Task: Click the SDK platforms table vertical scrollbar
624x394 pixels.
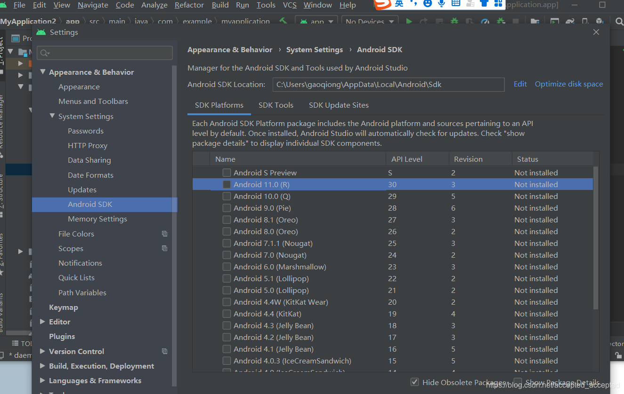Action: [596, 237]
